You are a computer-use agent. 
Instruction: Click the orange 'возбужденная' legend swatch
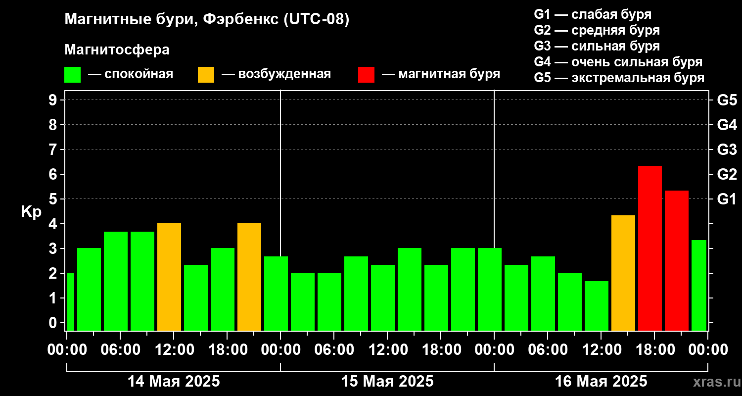206,75
